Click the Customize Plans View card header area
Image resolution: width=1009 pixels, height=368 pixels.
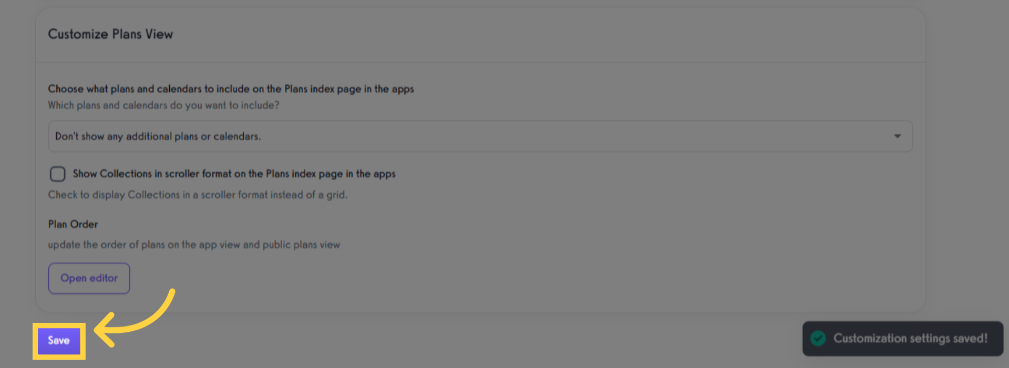pyautogui.click(x=480, y=35)
